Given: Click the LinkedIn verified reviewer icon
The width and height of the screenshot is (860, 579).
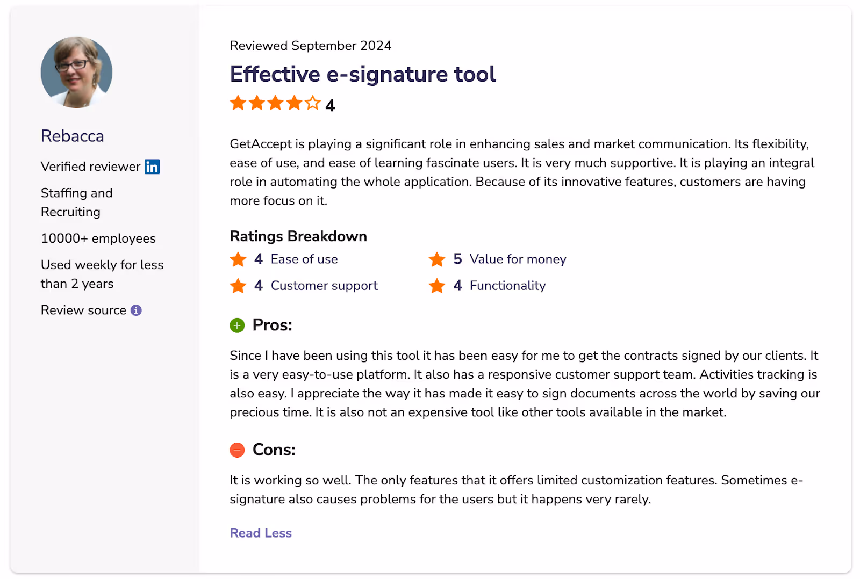Looking at the screenshot, I should [152, 167].
